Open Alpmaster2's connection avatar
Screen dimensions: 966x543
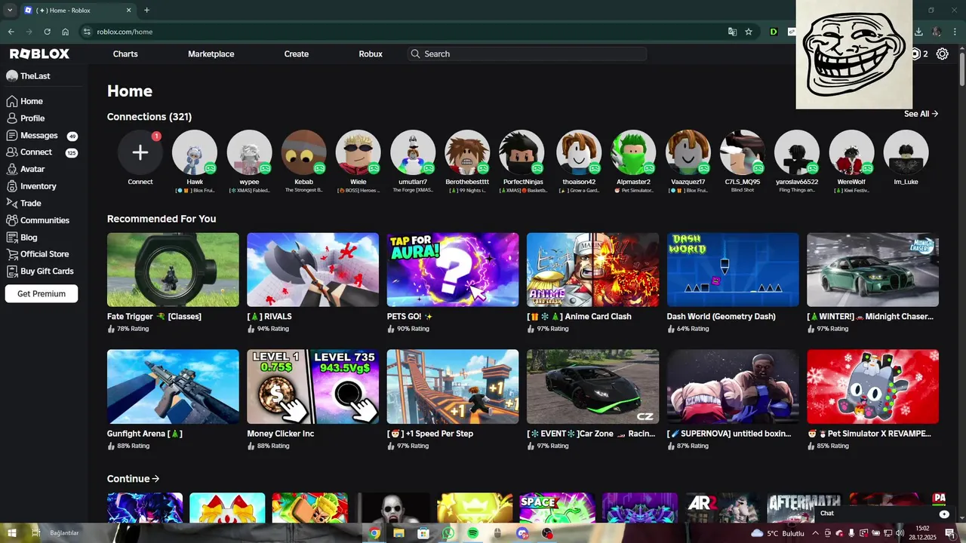tap(633, 152)
